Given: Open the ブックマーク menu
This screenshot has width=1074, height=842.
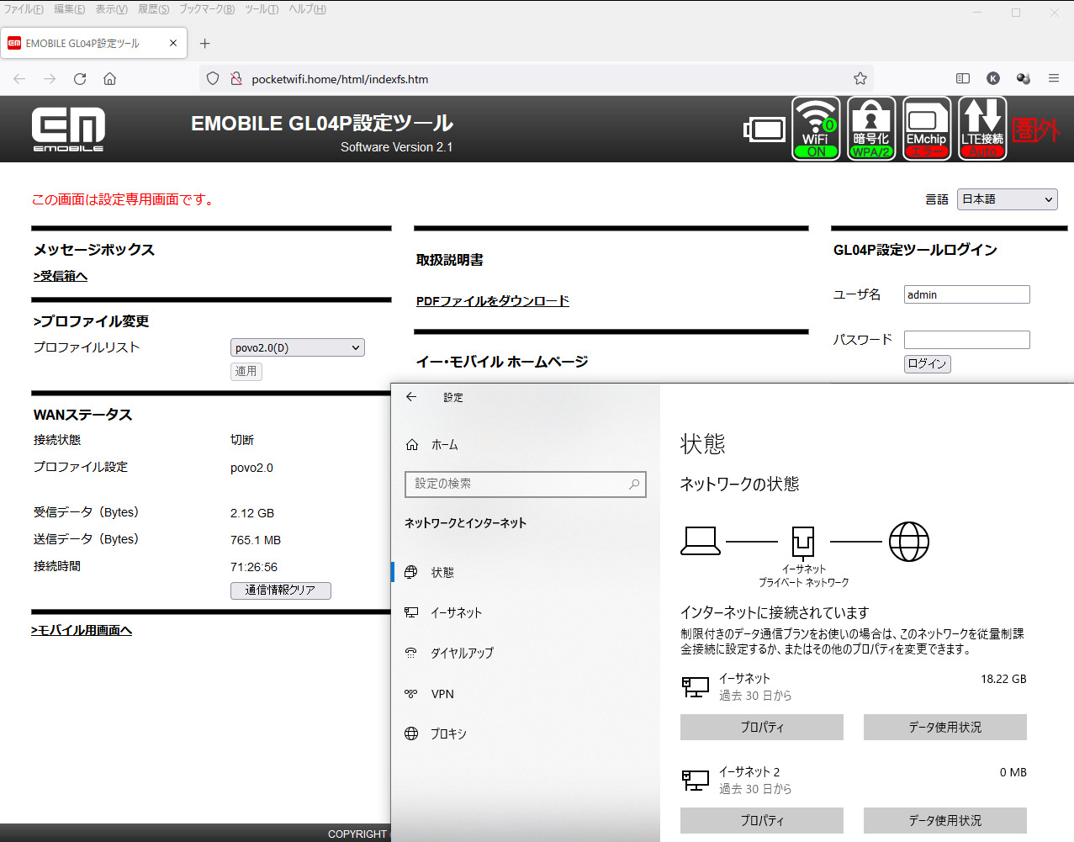Looking at the screenshot, I should (x=206, y=9).
